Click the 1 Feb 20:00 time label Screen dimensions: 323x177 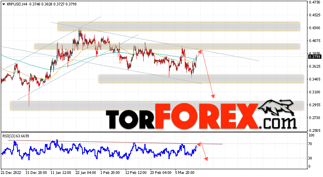tap(110, 172)
